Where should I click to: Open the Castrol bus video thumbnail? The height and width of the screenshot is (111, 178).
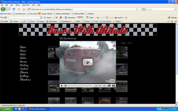coord(54,86)
